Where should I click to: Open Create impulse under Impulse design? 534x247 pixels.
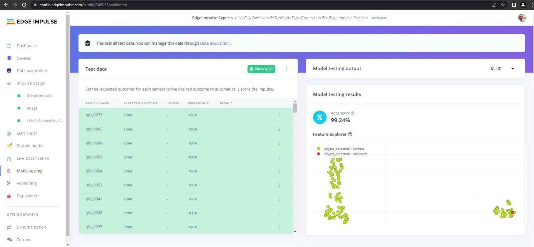pos(40,96)
